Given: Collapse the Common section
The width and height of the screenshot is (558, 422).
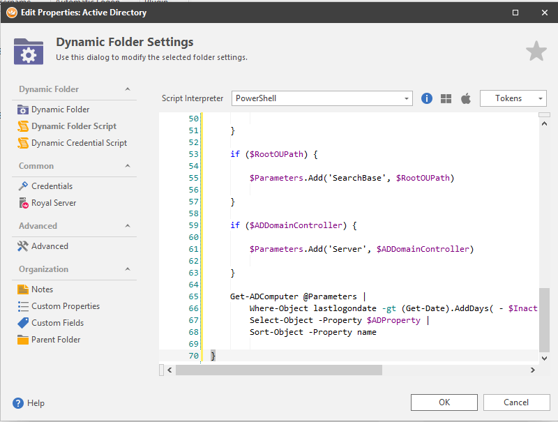Looking at the screenshot, I should (x=128, y=166).
